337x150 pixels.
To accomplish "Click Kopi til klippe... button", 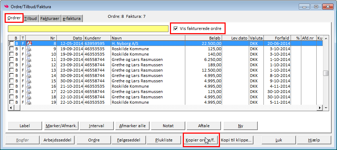I will 236,140.
